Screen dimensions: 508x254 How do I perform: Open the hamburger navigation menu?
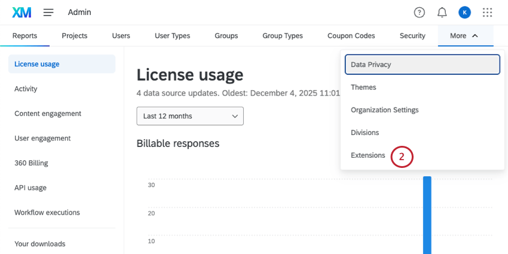click(48, 12)
